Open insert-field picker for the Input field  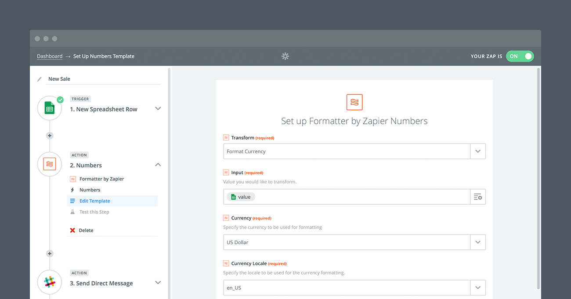[478, 197]
